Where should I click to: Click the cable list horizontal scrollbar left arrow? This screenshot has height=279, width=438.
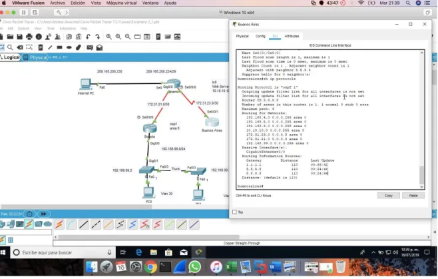pyautogui.click(x=56, y=237)
